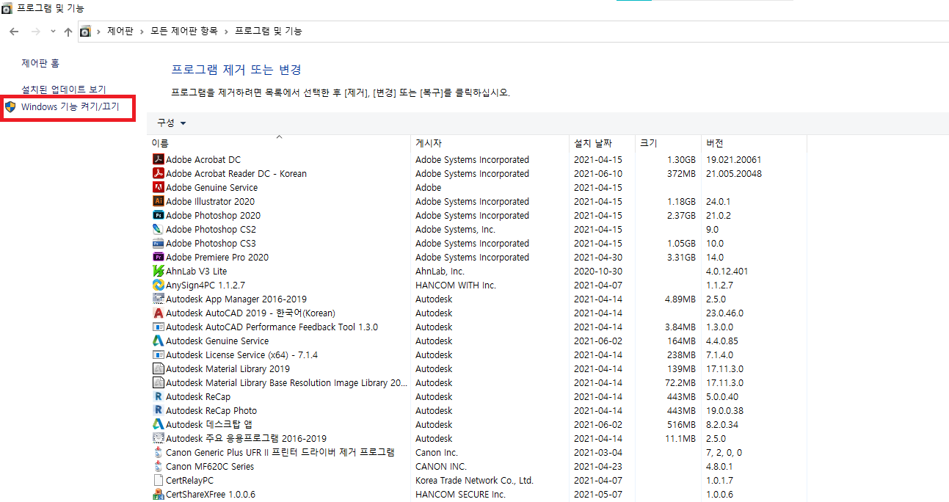This screenshot has width=949, height=502.
Task: Click the Autodesk App Manager 2016-2019 icon
Action: tap(158, 299)
